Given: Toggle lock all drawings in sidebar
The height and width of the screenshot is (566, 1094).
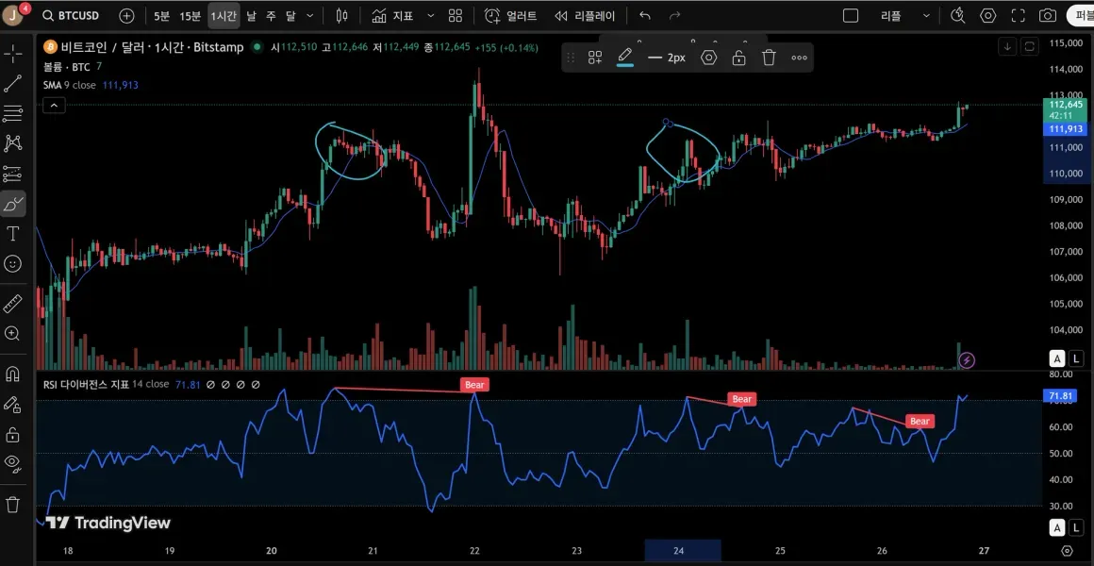Looking at the screenshot, I should (x=12, y=435).
